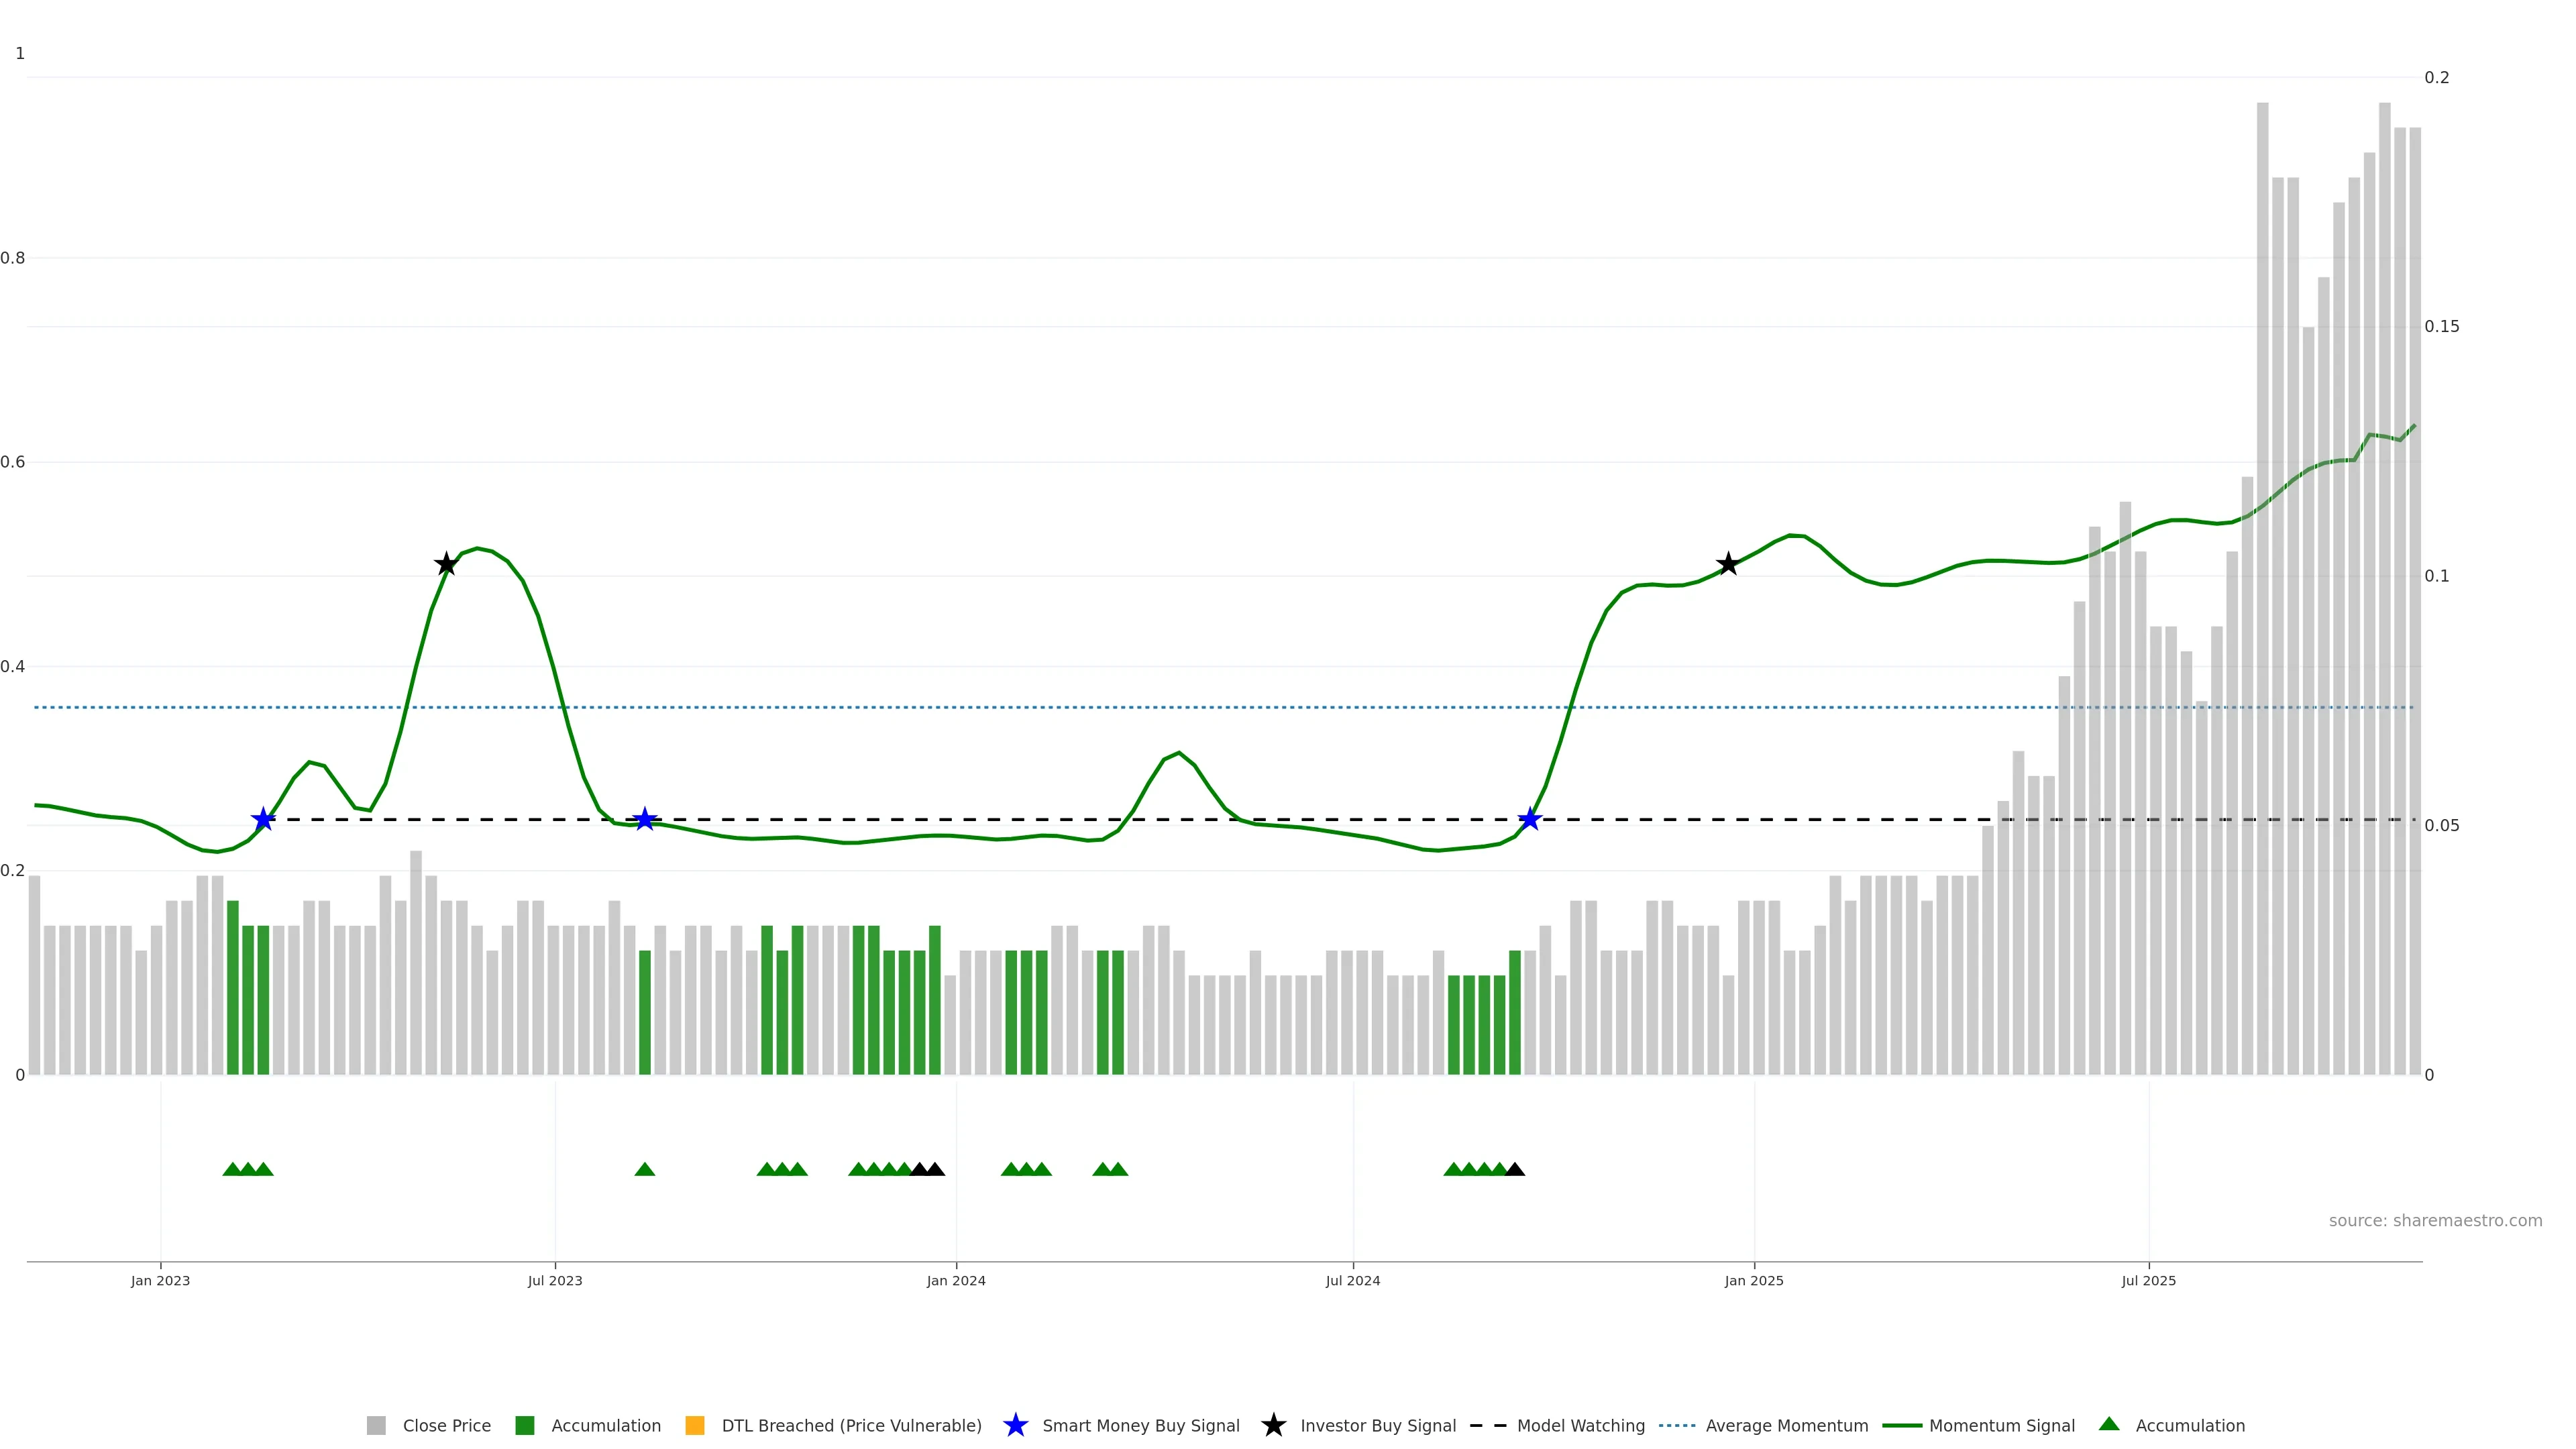Click the orange DTL Breached color swatch
Viewport: 2576px width, 1449px height.
695,1426
